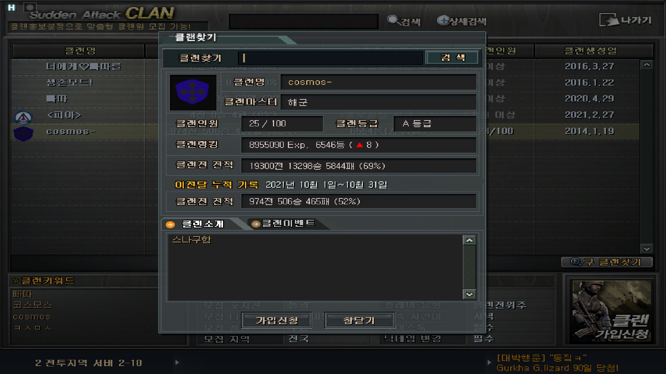
Task: Expand the server list arrow in status bar
Action: coord(177,363)
